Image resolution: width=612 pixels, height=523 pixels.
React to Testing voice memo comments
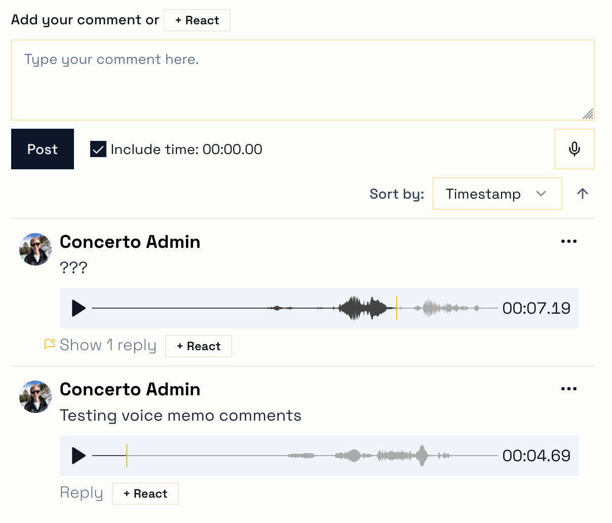[x=145, y=494]
